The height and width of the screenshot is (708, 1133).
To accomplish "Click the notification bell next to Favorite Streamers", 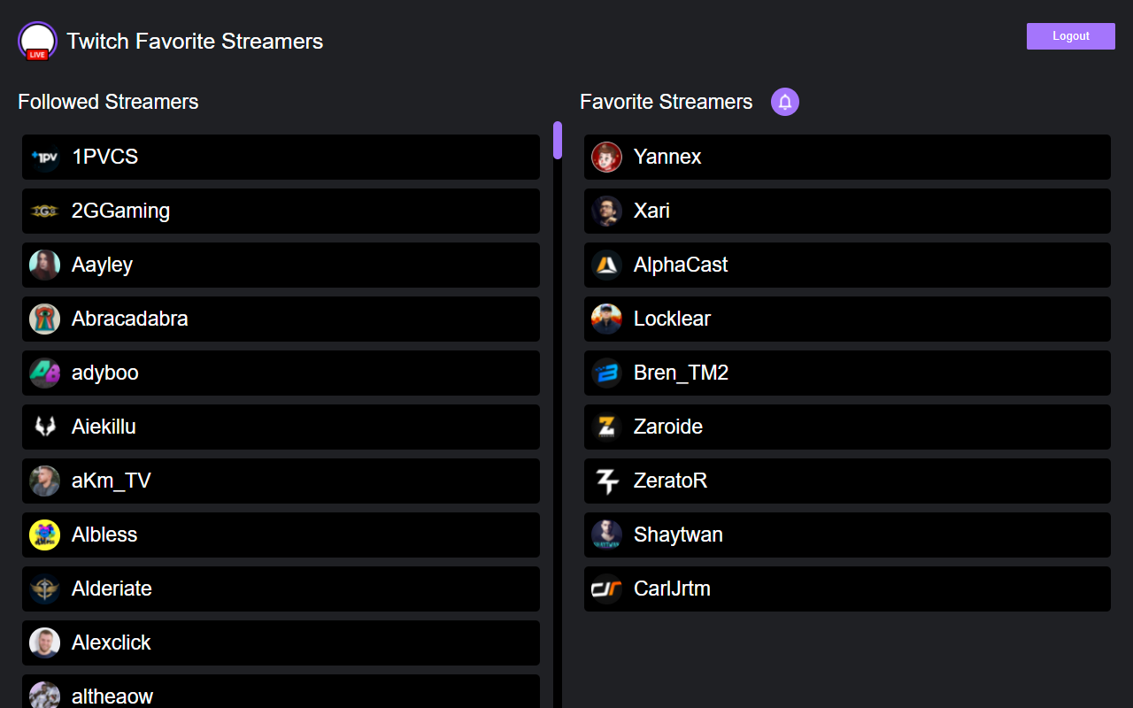I will (784, 102).
